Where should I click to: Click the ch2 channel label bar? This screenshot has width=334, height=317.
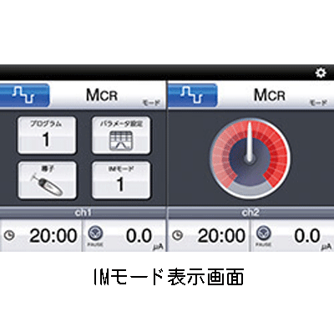(x=250, y=212)
